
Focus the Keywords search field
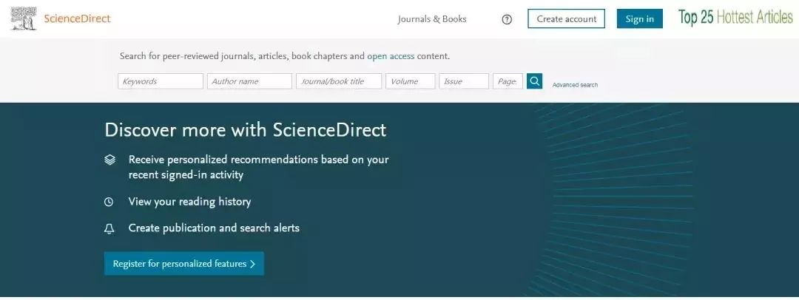point(161,81)
